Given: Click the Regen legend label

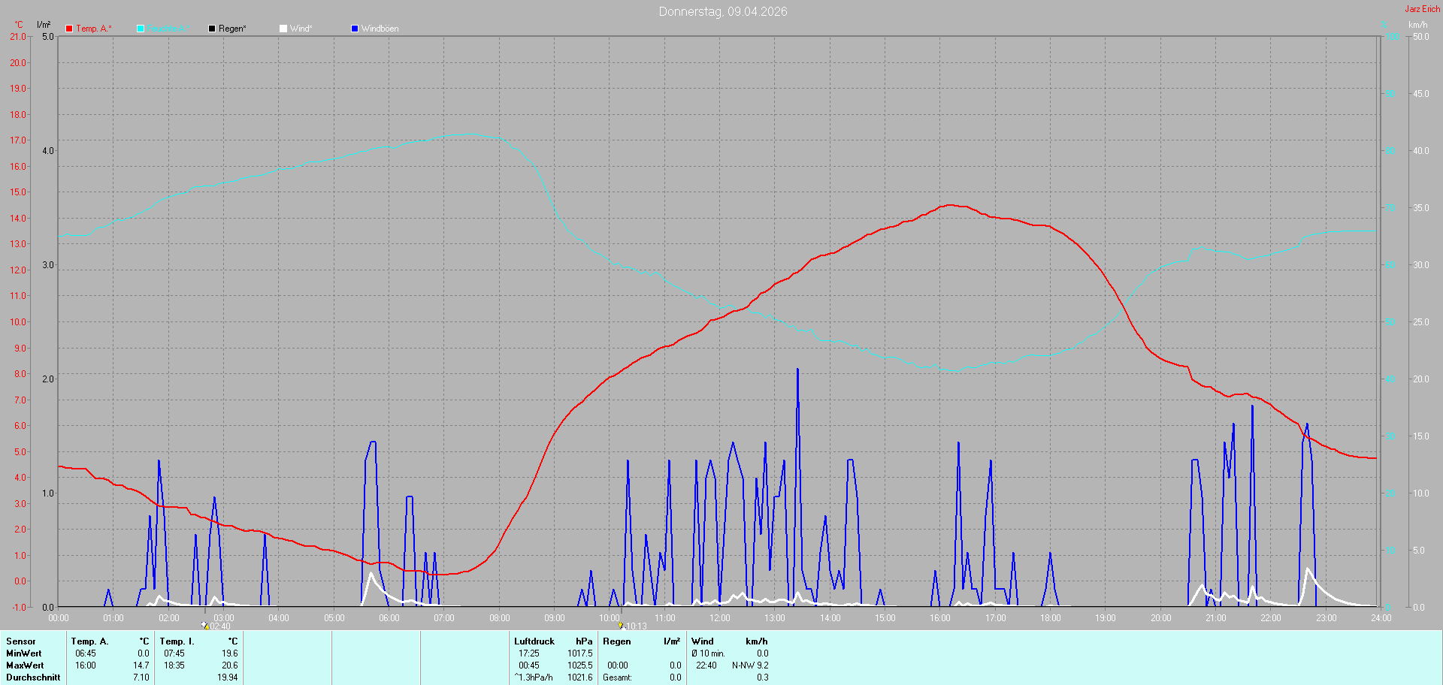Looking at the screenshot, I should 232,29.
